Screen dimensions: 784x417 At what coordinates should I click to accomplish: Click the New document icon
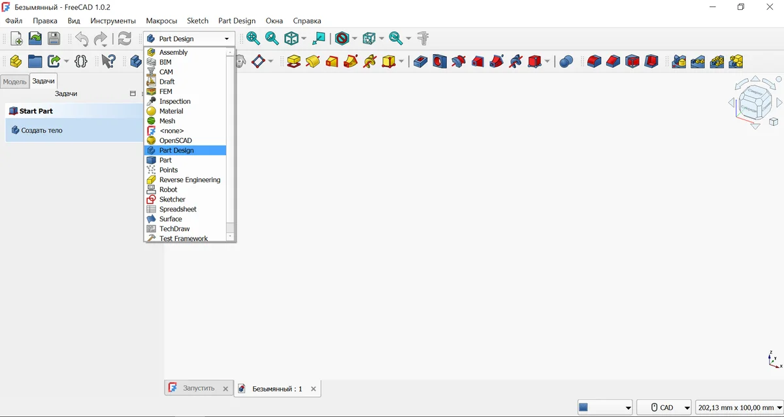click(x=16, y=39)
